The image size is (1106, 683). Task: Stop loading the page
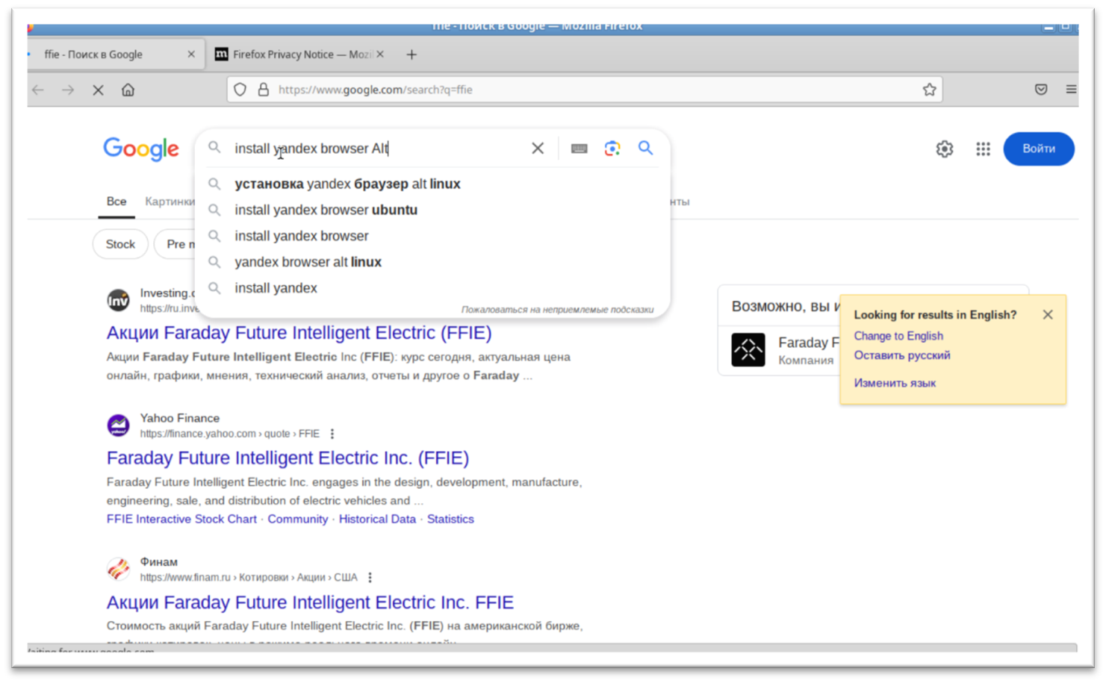point(98,90)
